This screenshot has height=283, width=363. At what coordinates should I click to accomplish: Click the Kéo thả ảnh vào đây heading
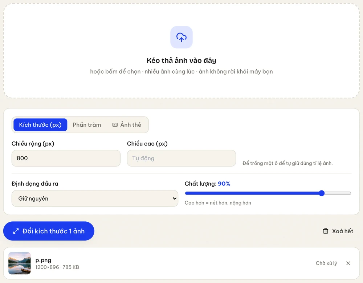click(181, 60)
